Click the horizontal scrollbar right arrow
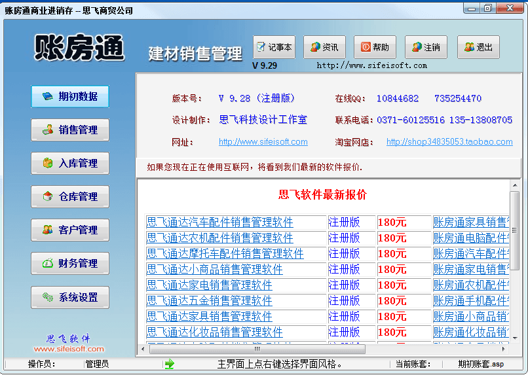This screenshot has height=375, width=528. pyautogui.click(x=504, y=349)
